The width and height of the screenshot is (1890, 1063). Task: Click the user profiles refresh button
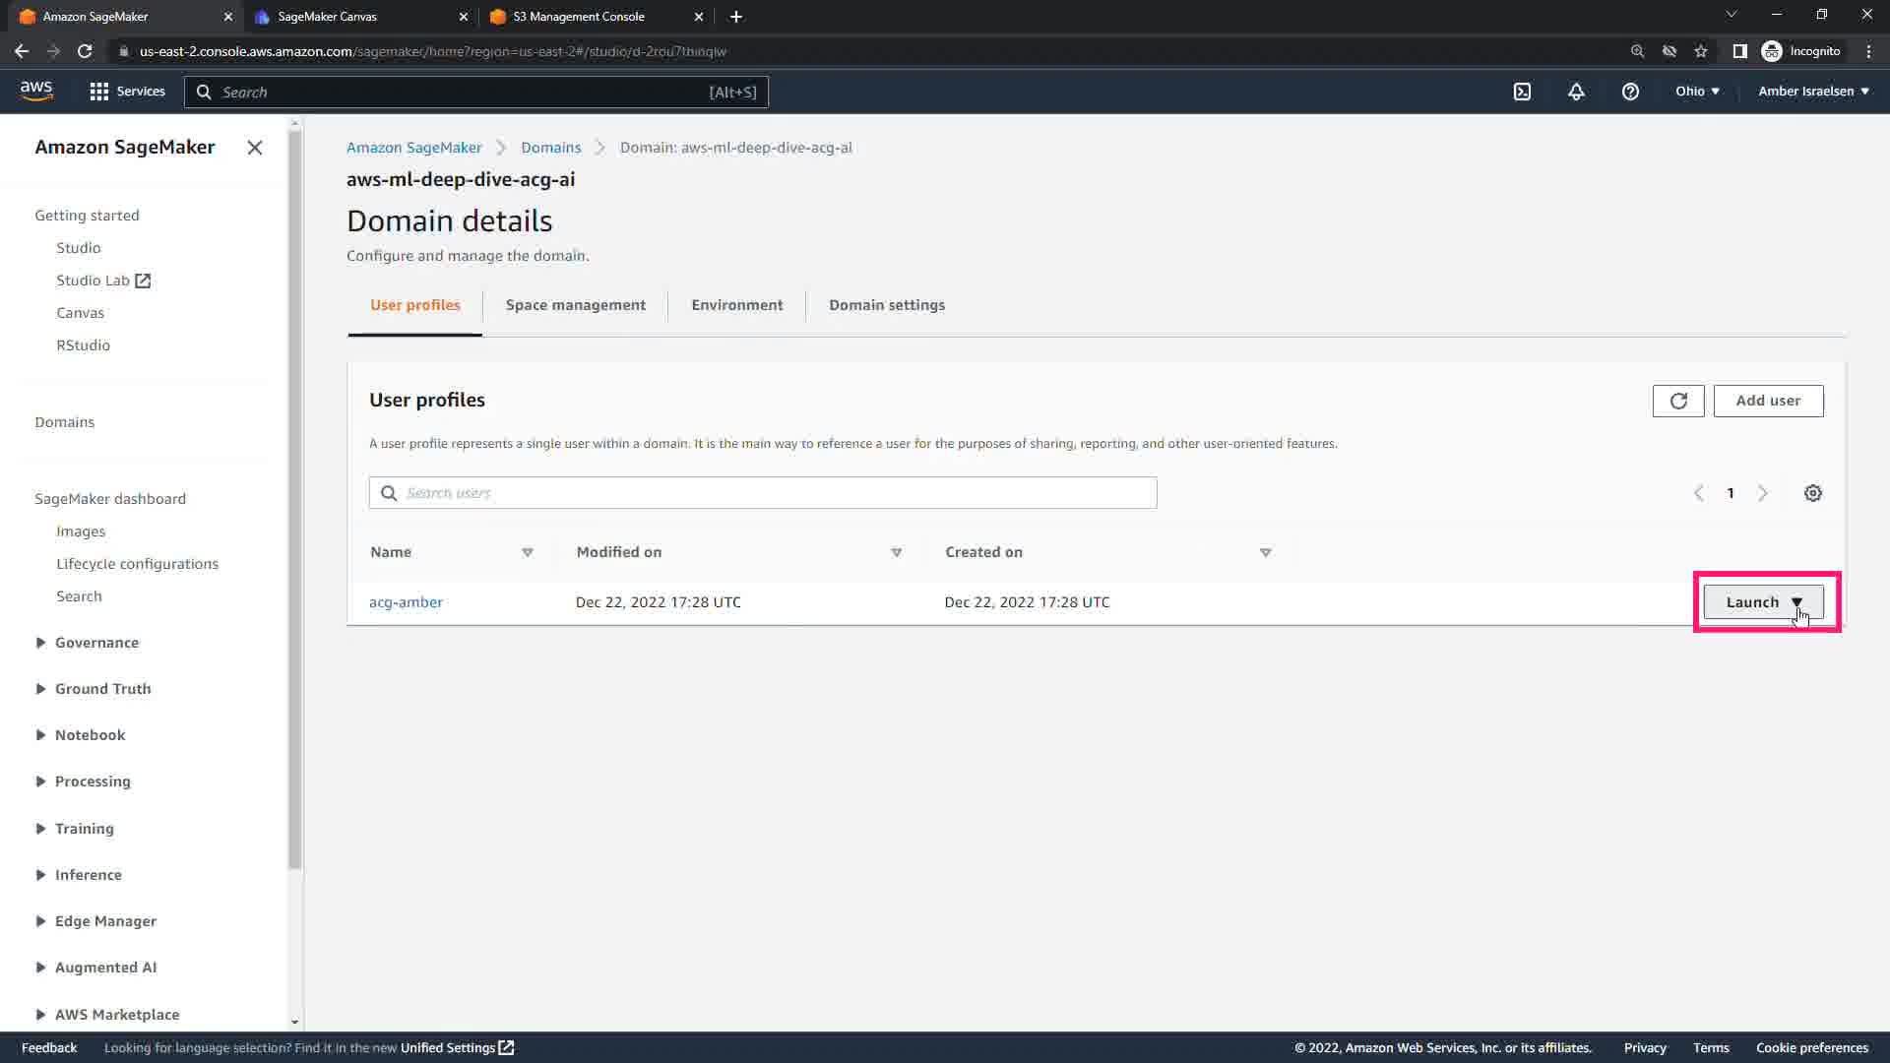point(1678,401)
